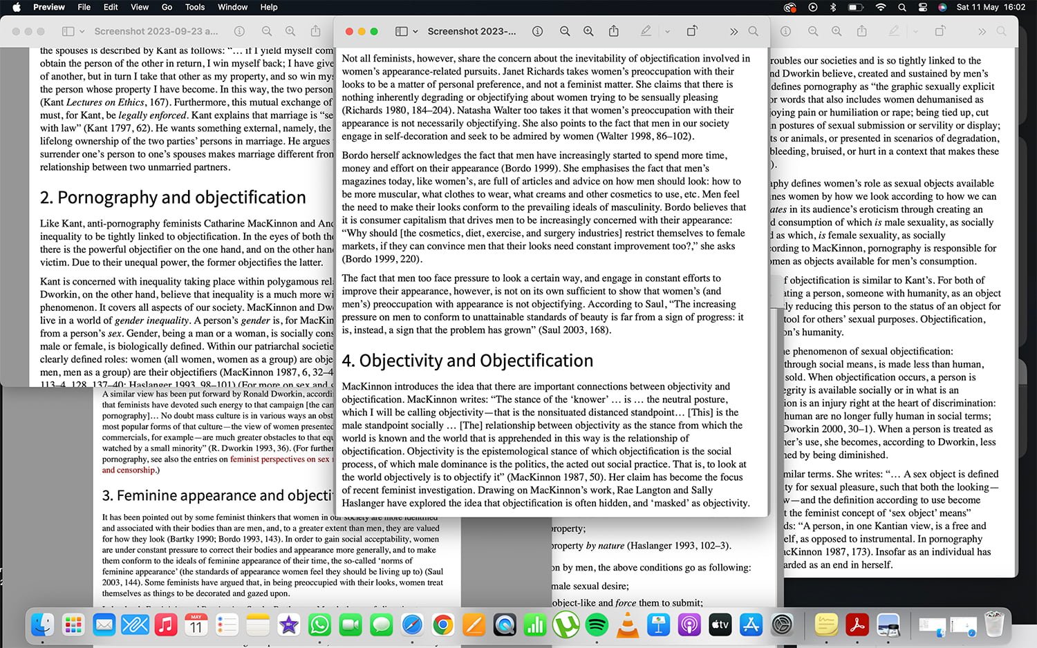Launch Spotify from the Dock
Viewport: 1037px width, 648px height.
coord(597,625)
